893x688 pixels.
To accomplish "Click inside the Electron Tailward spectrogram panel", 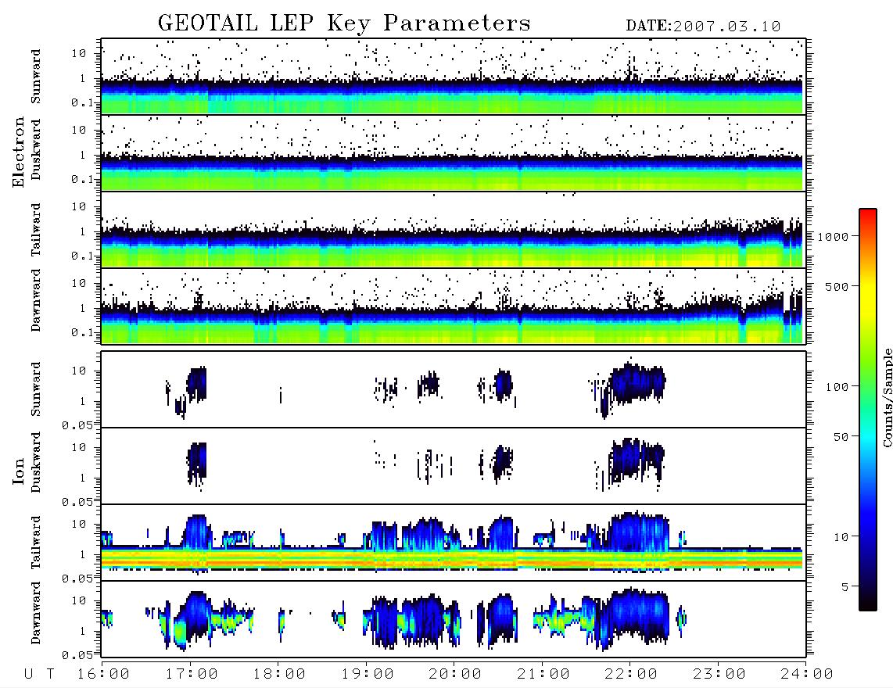I will click(x=454, y=230).
